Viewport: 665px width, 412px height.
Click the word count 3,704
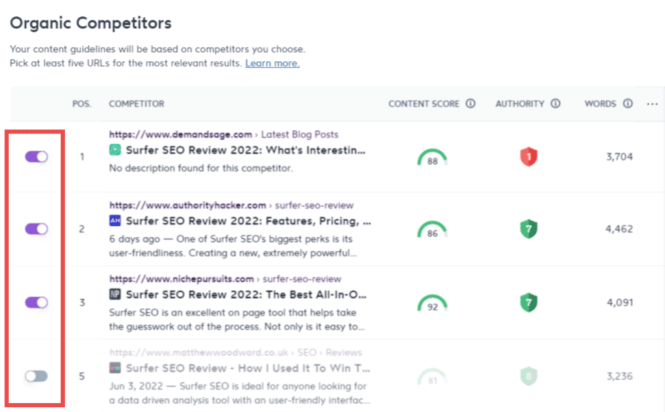(619, 157)
